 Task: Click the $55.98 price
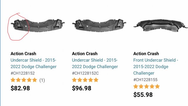pos(143,95)
